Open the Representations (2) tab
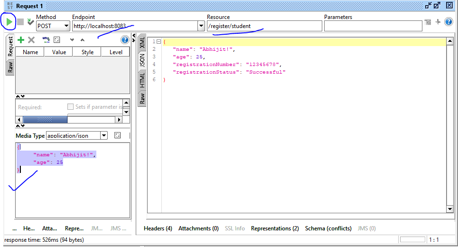 click(275, 228)
